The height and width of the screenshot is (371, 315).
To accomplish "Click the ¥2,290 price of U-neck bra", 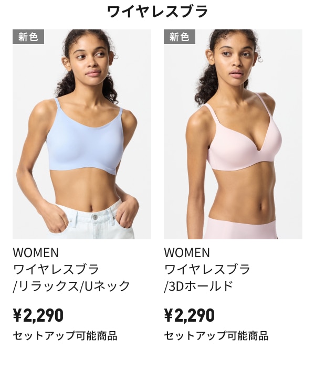I will coord(38,315).
